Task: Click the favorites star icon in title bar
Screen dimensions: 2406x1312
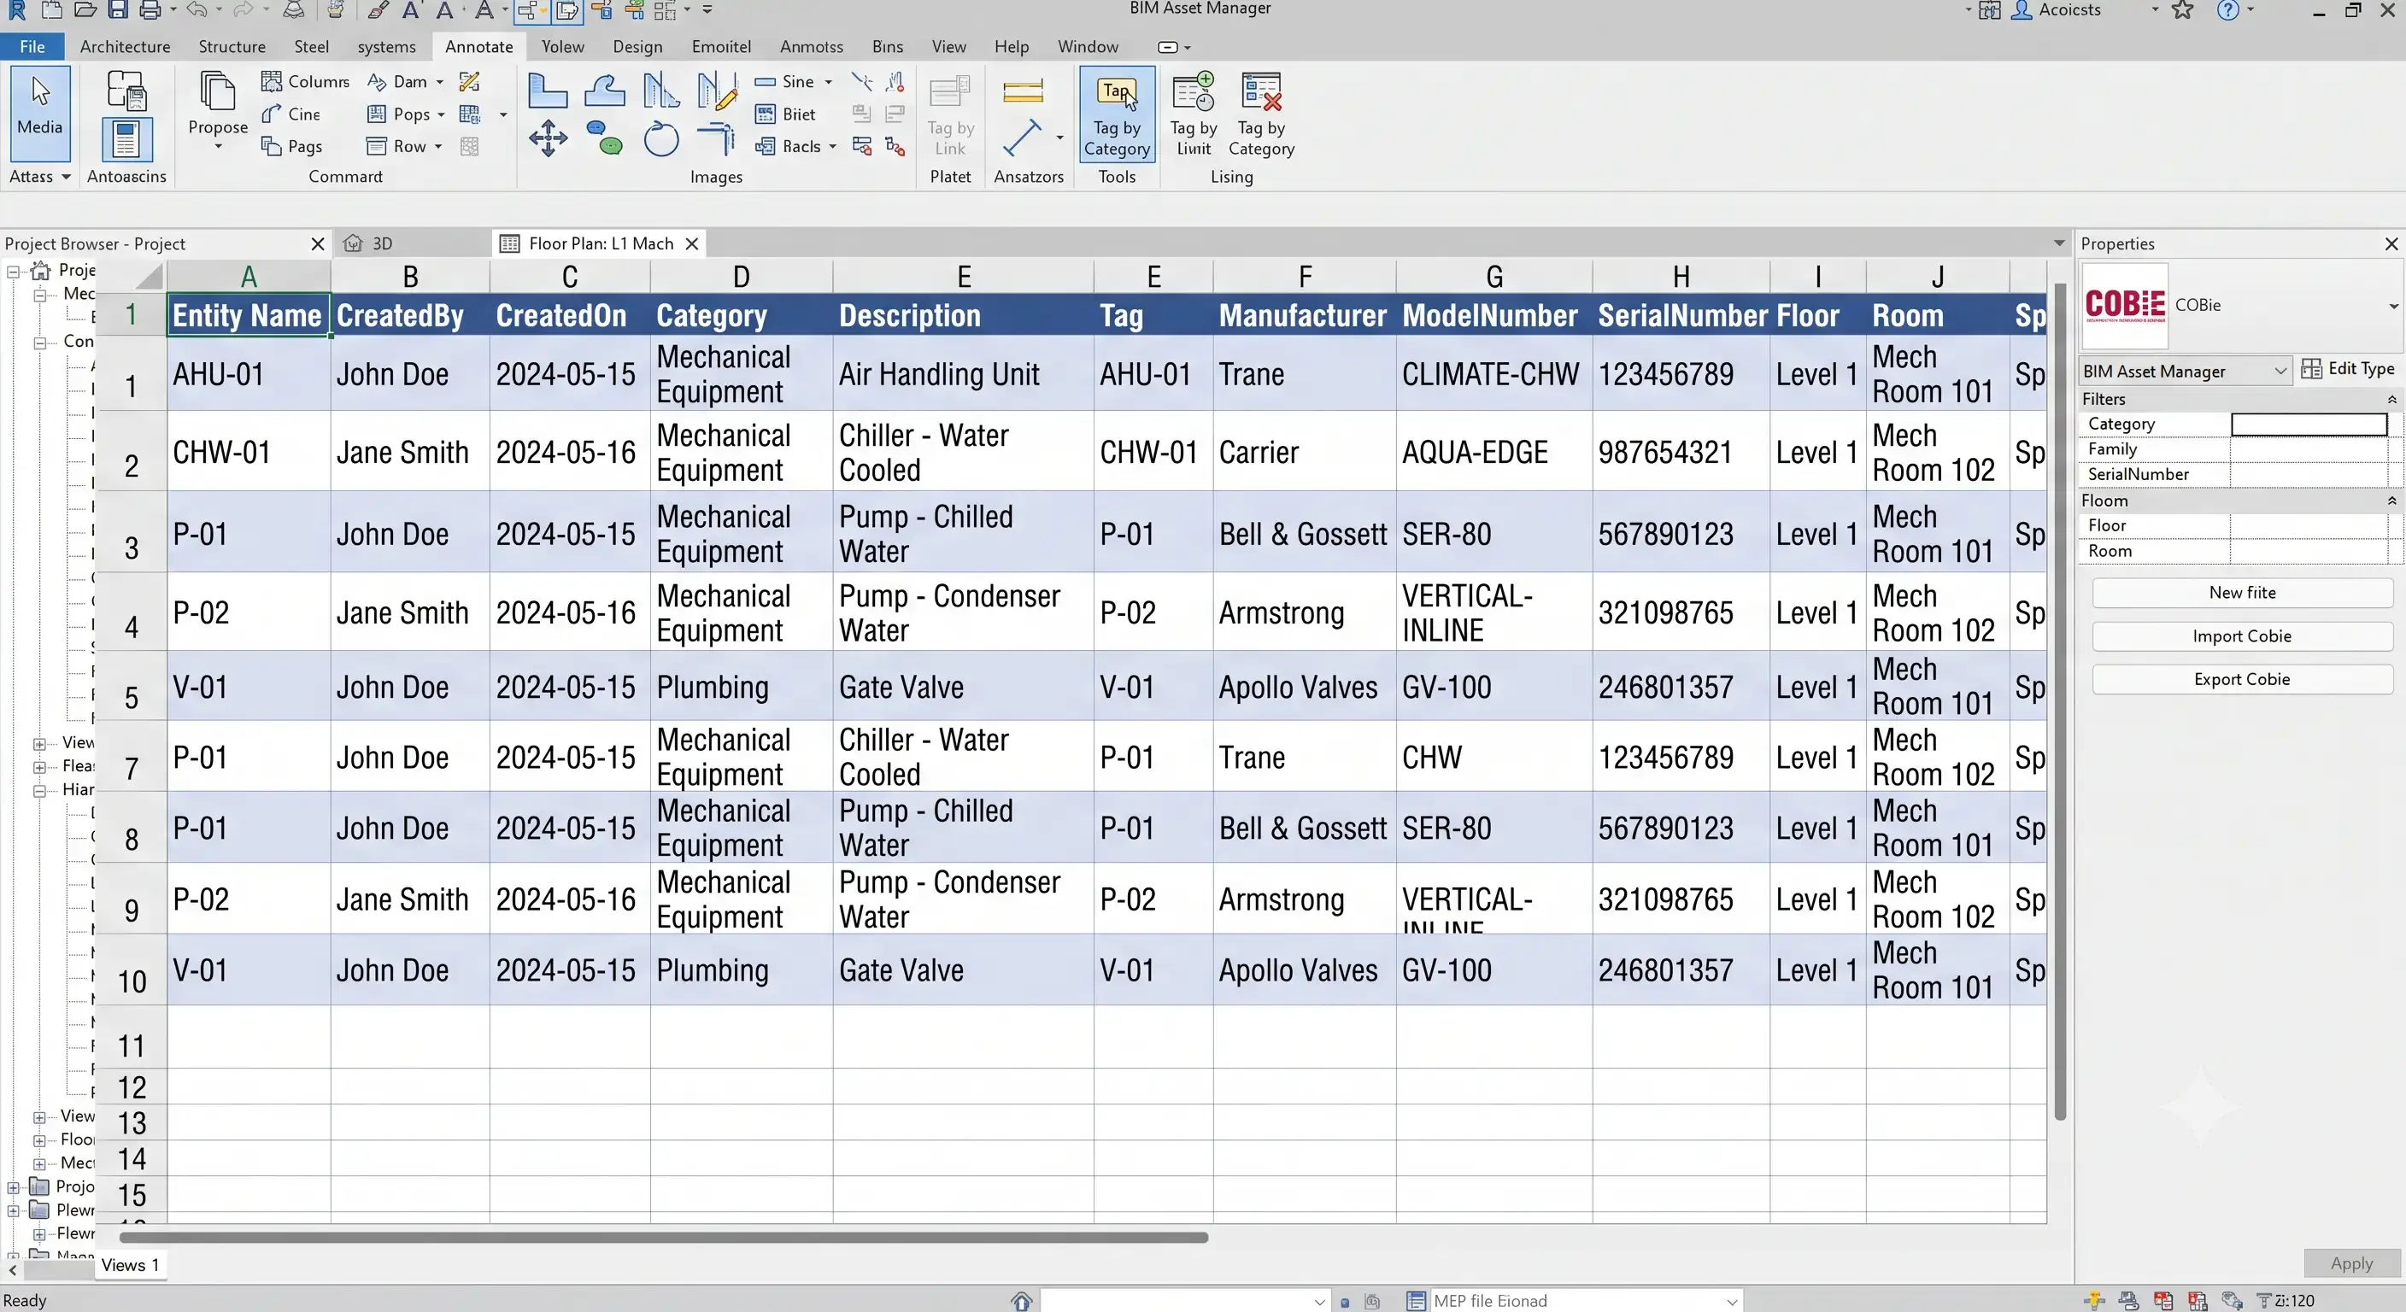Action: pos(2182,10)
